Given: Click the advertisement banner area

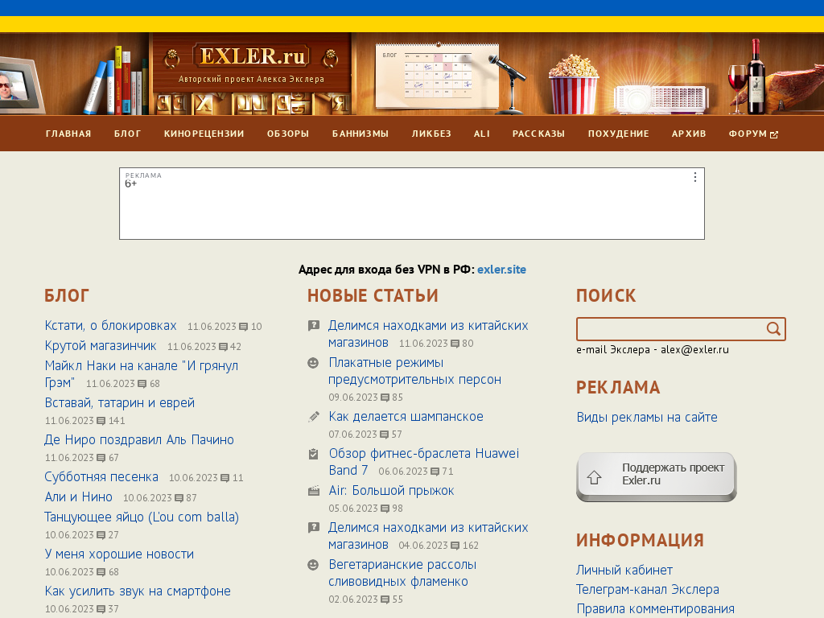Looking at the screenshot, I should coord(411,204).
